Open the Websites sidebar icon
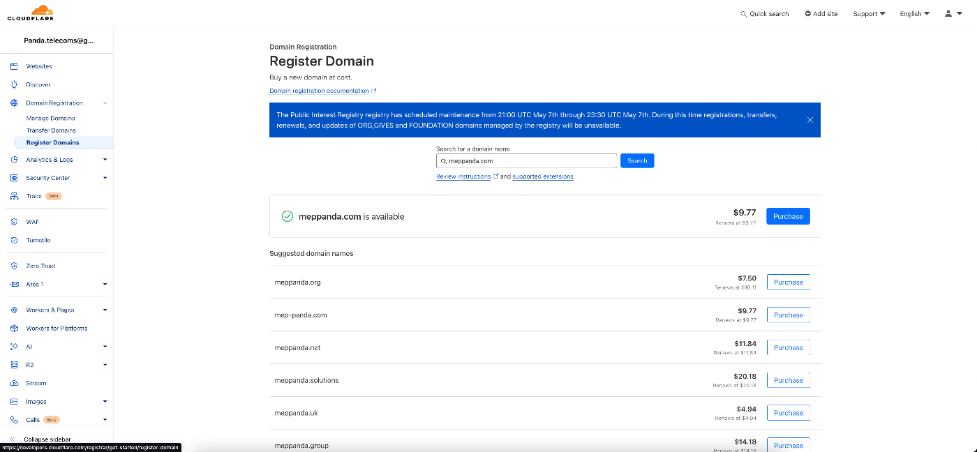The height and width of the screenshot is (452, 977). click(x=14, y=66)
